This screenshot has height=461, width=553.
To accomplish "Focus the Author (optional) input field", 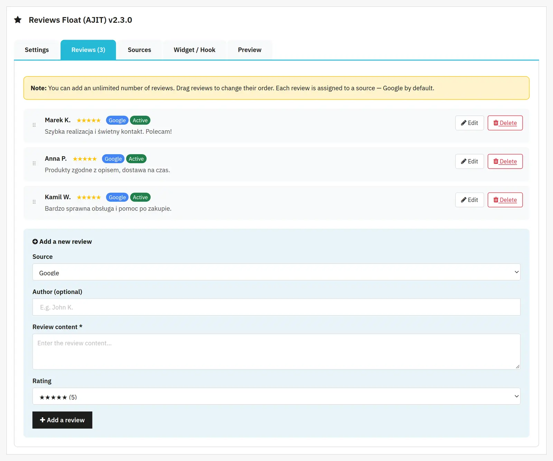I will click(x=276, y=307).
